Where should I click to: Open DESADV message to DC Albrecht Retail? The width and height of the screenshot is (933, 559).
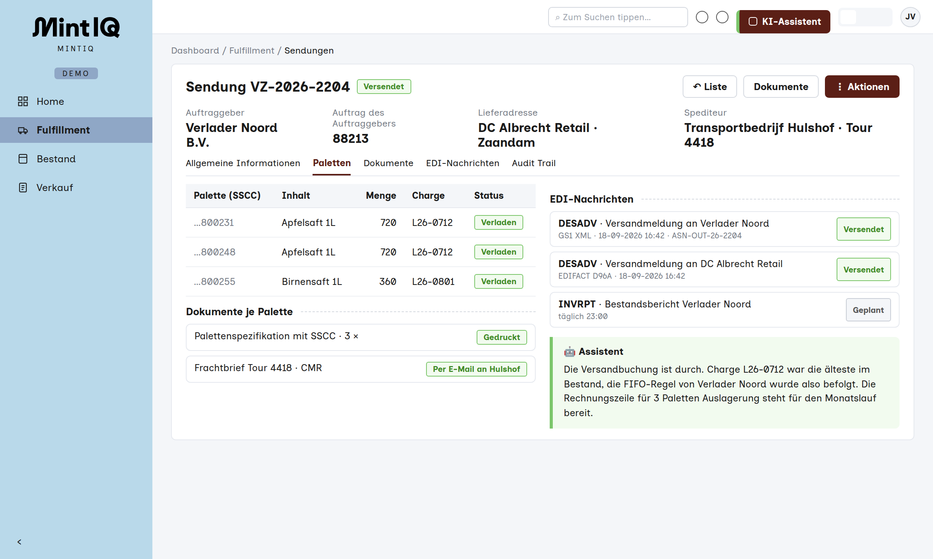coord(725,269)
